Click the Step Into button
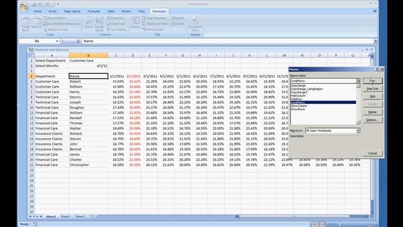403x227 pixels. [372, 88]
